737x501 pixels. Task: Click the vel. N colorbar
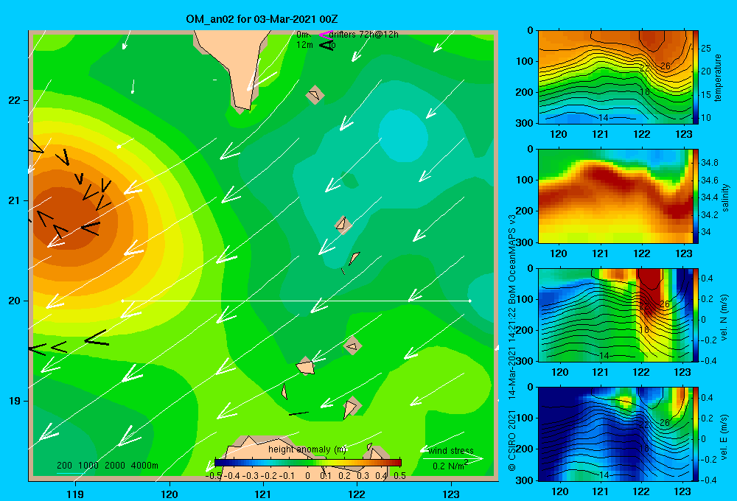[696, 315]
